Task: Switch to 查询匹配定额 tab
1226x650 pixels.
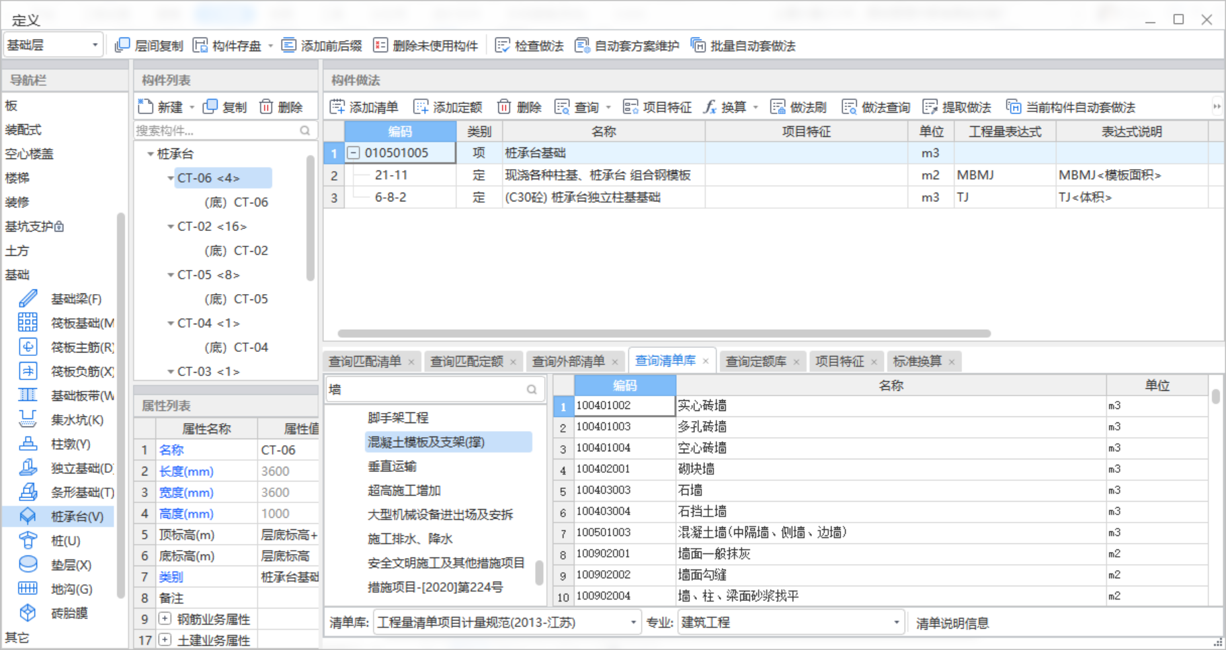Action: click(466, 361)
